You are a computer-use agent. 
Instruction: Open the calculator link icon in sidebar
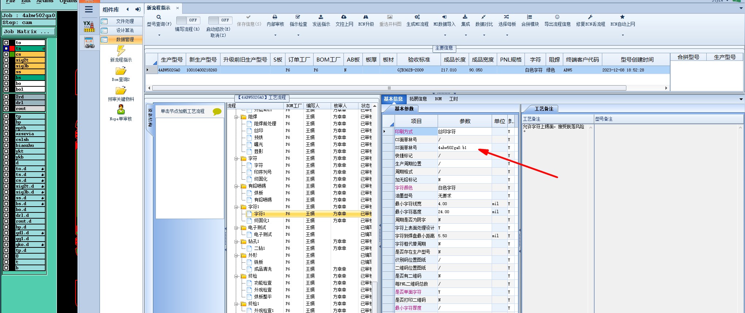coord(89,43)
